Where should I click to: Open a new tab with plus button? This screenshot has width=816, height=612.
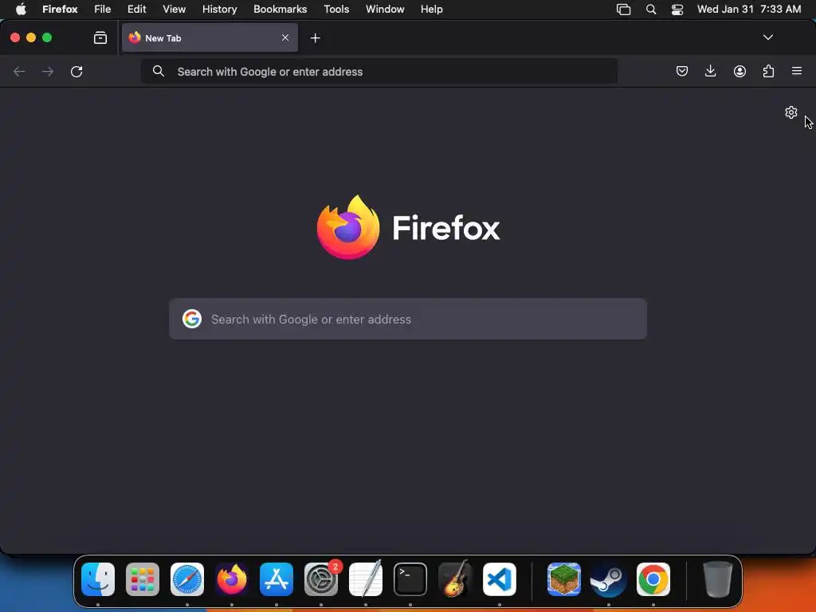pos(315,38)
